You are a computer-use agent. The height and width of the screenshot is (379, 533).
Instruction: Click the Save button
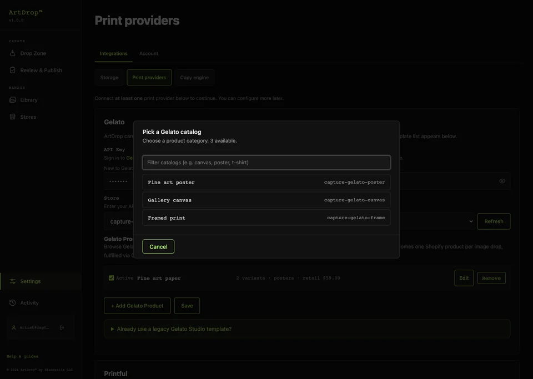click(x=187, y=306)
